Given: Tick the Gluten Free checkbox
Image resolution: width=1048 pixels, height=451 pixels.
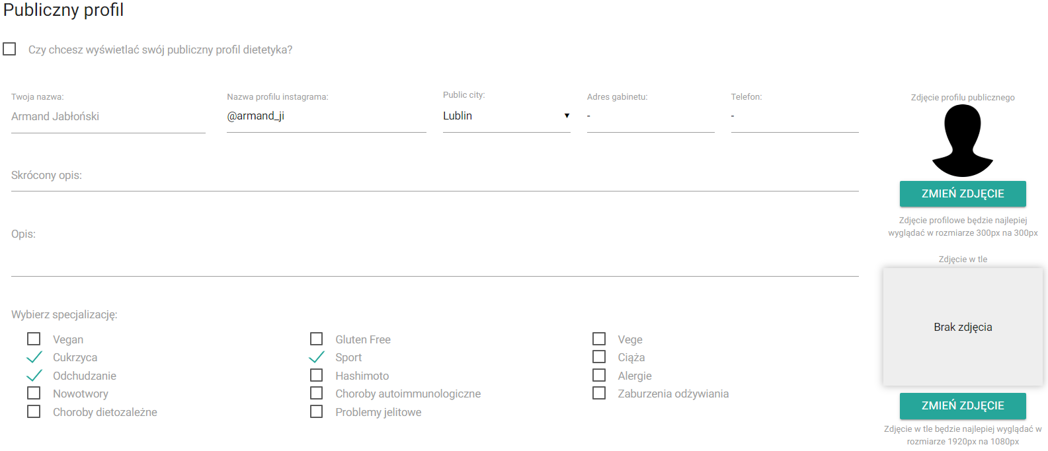Looking at the screenshot, I should tap(317, 339).
